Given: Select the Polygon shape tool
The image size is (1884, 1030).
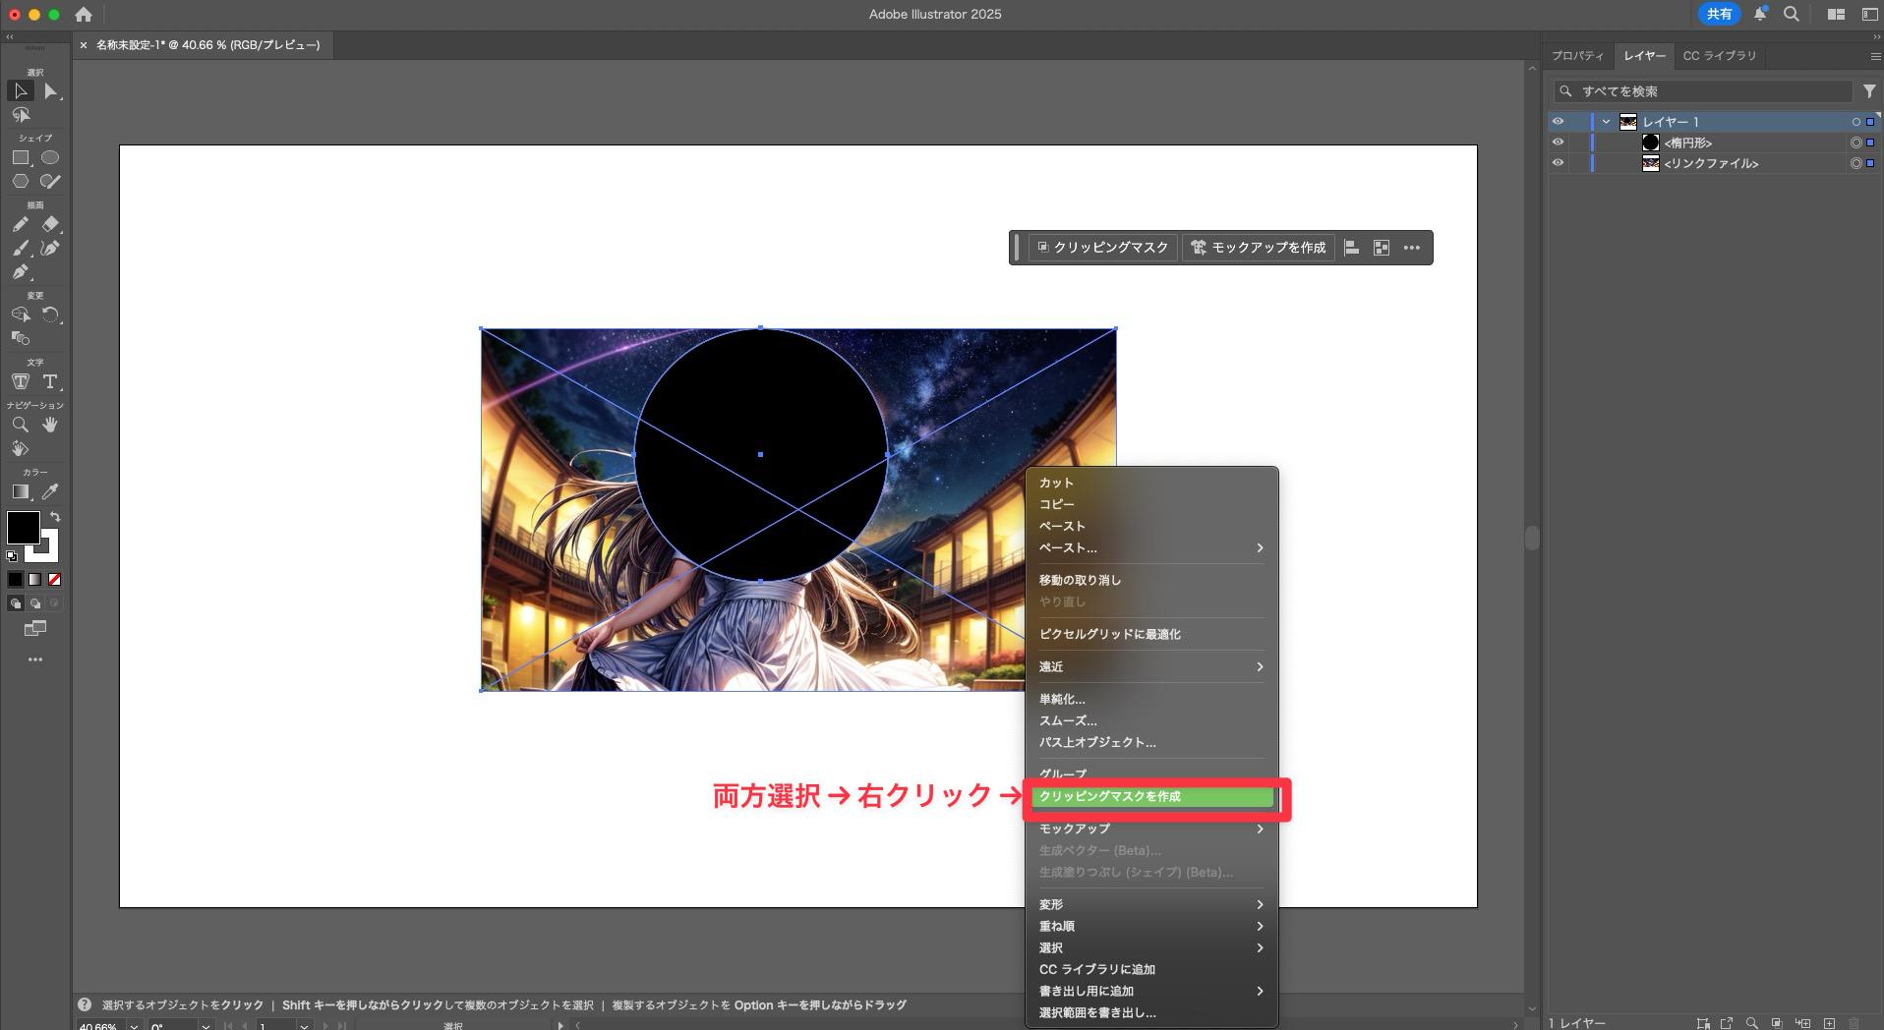Looking at the screenshot, I should click(x=21, y=181).
